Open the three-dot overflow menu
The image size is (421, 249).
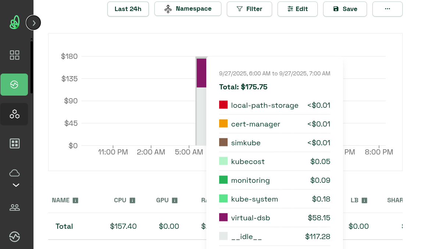387,9
